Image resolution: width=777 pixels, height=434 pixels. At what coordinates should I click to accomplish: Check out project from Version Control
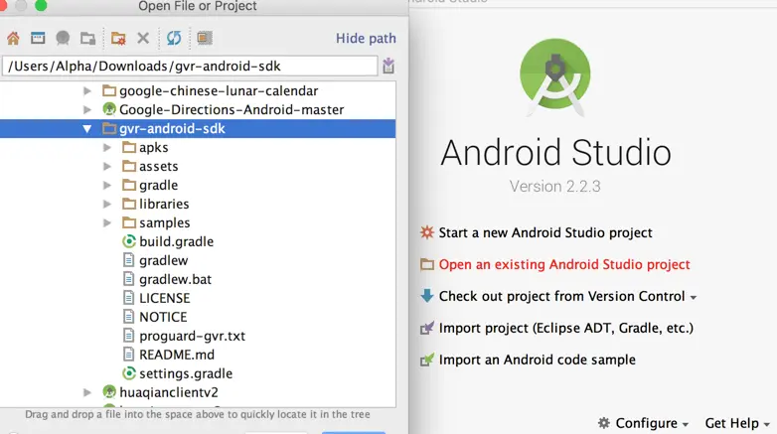[562, 296]
